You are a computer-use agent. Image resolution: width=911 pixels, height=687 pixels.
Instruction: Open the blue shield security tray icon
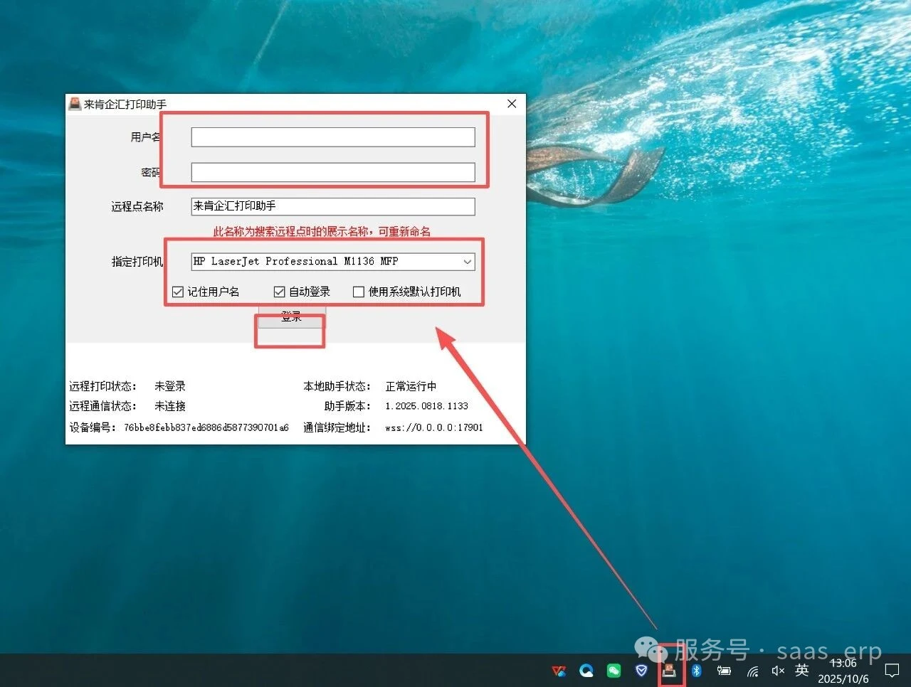641,671
